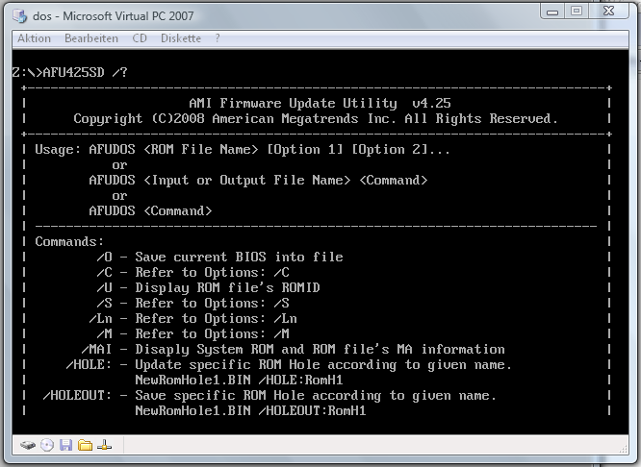Click '/O - Save current BIOS into file'
Screen dimensions: 641x467
point(220,257)
